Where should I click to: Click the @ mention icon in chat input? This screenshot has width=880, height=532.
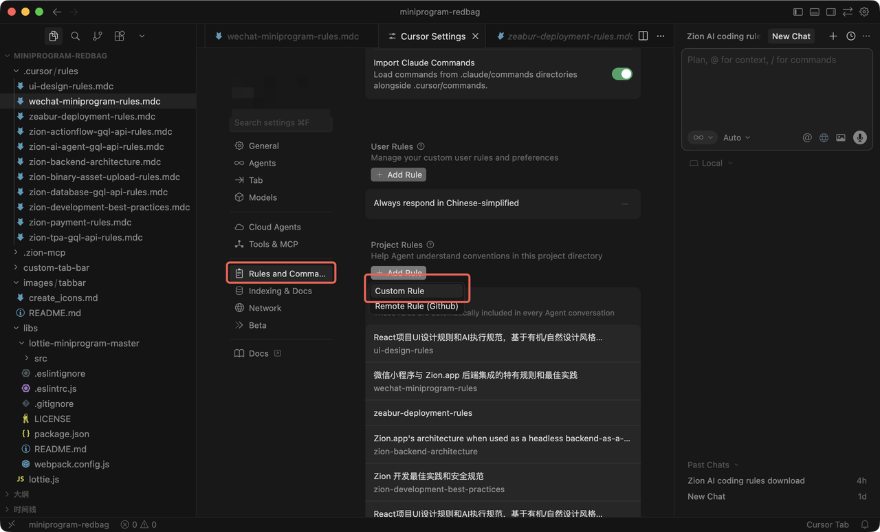tap(807, 137)
